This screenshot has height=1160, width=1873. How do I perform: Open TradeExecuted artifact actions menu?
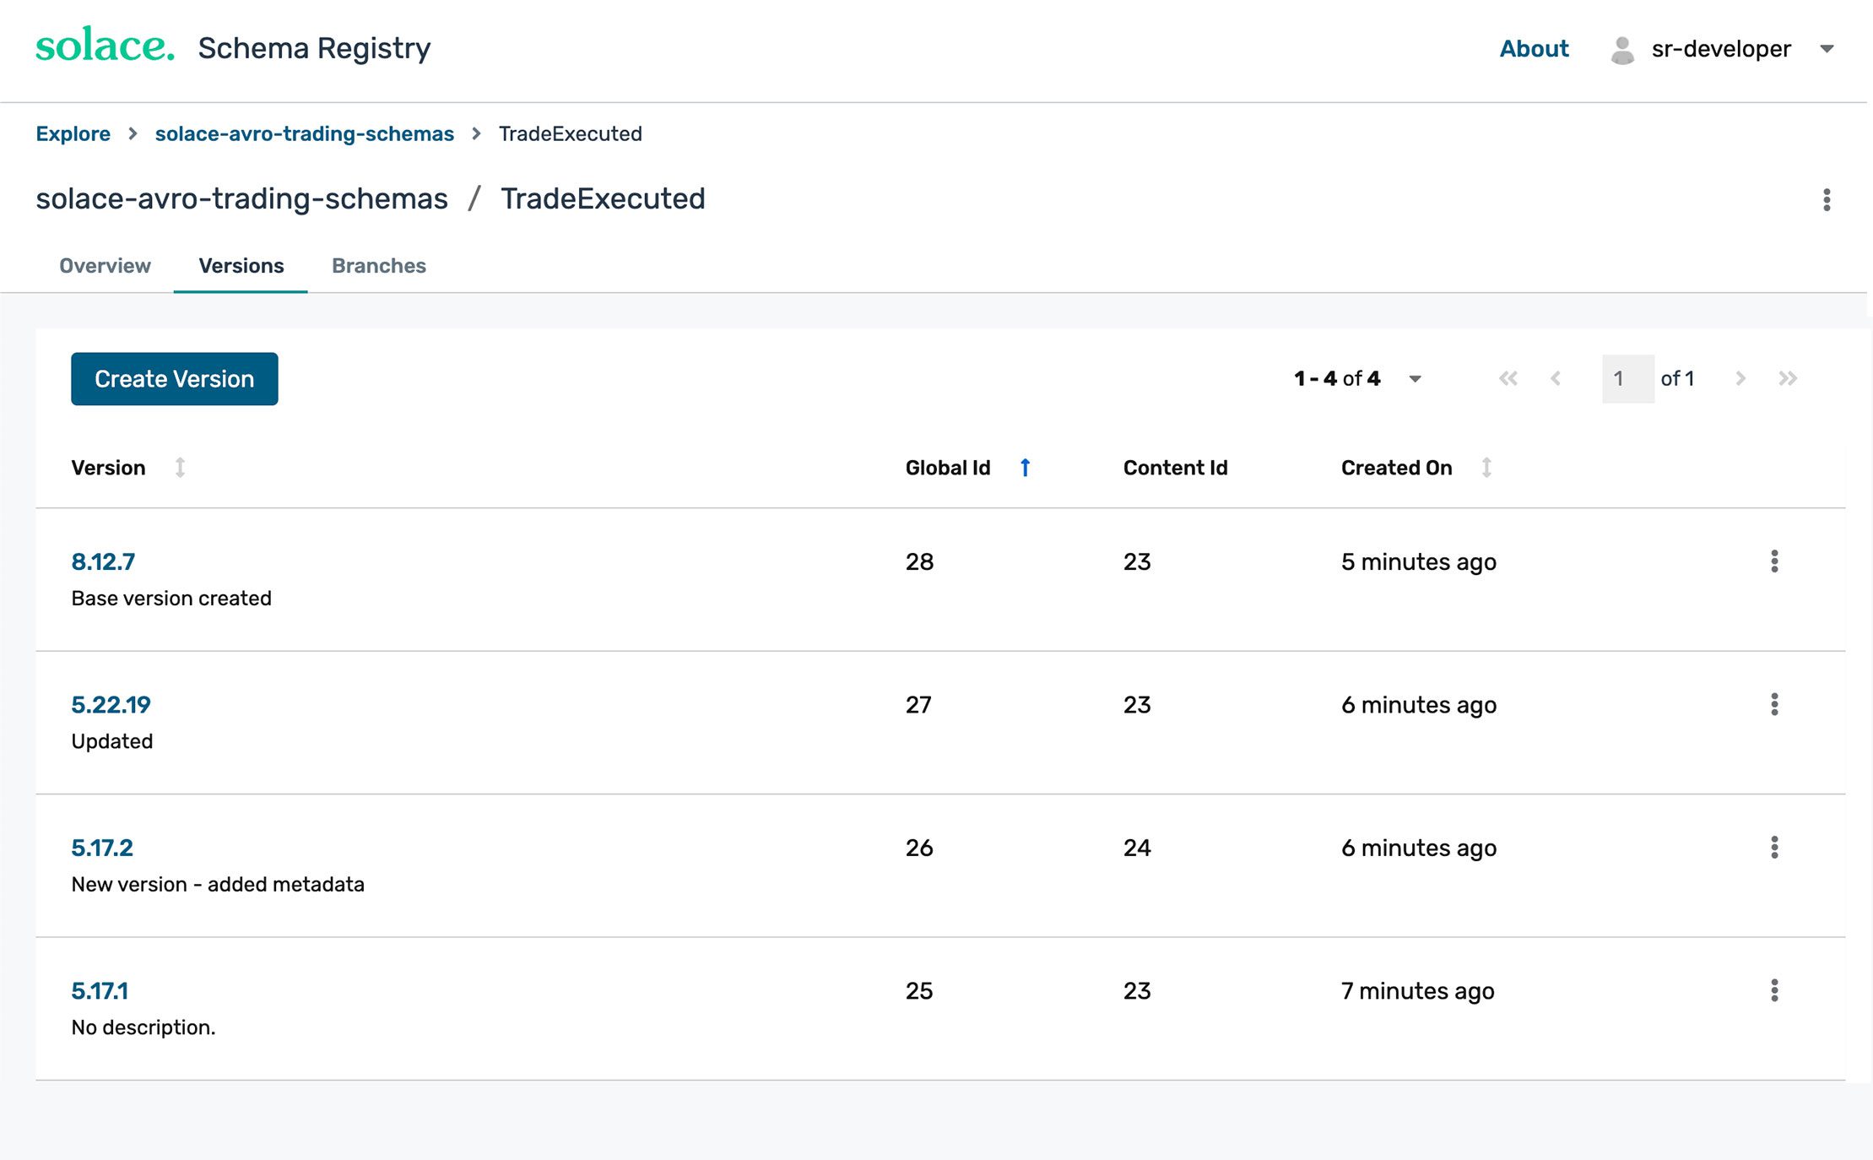click(x=1827, y=200)
